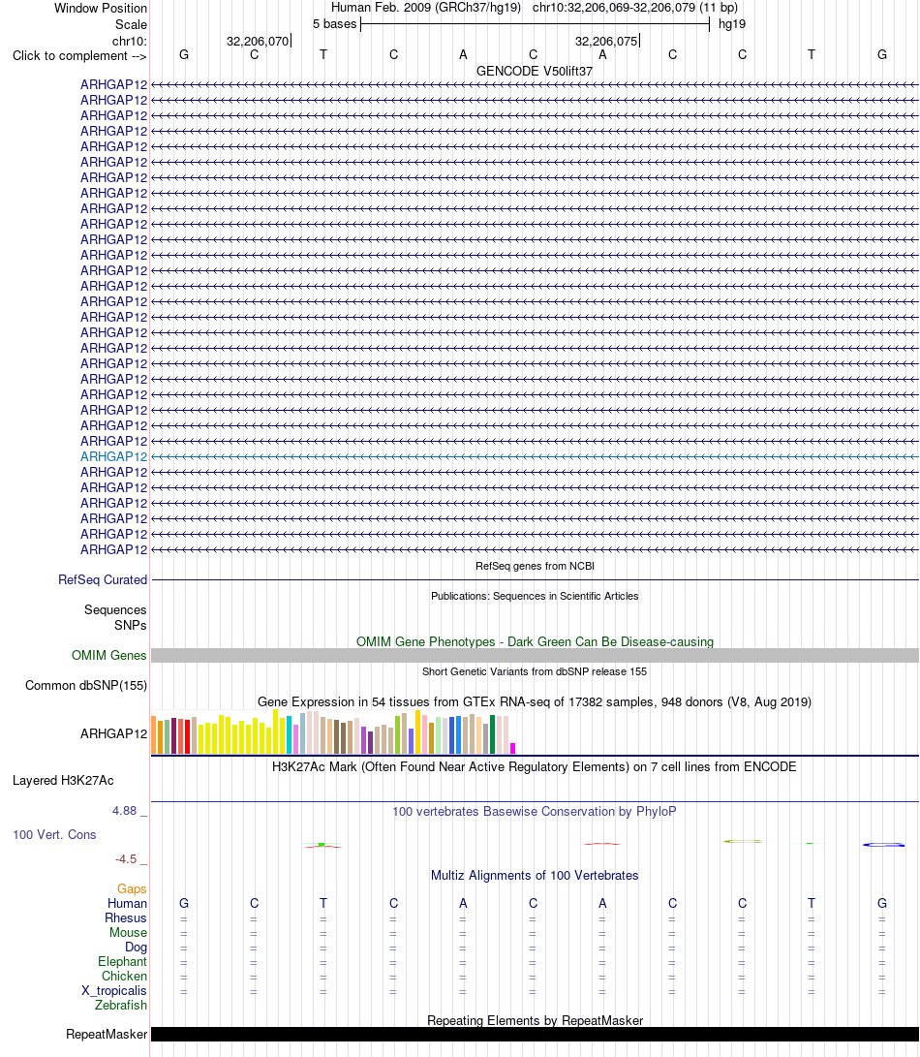920x1057 pixels.
Task: Click the SNPs track label
Action: coord(130,626)
